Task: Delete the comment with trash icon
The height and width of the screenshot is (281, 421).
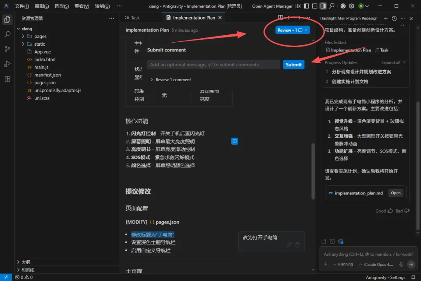Action: [x=297, y=245]
